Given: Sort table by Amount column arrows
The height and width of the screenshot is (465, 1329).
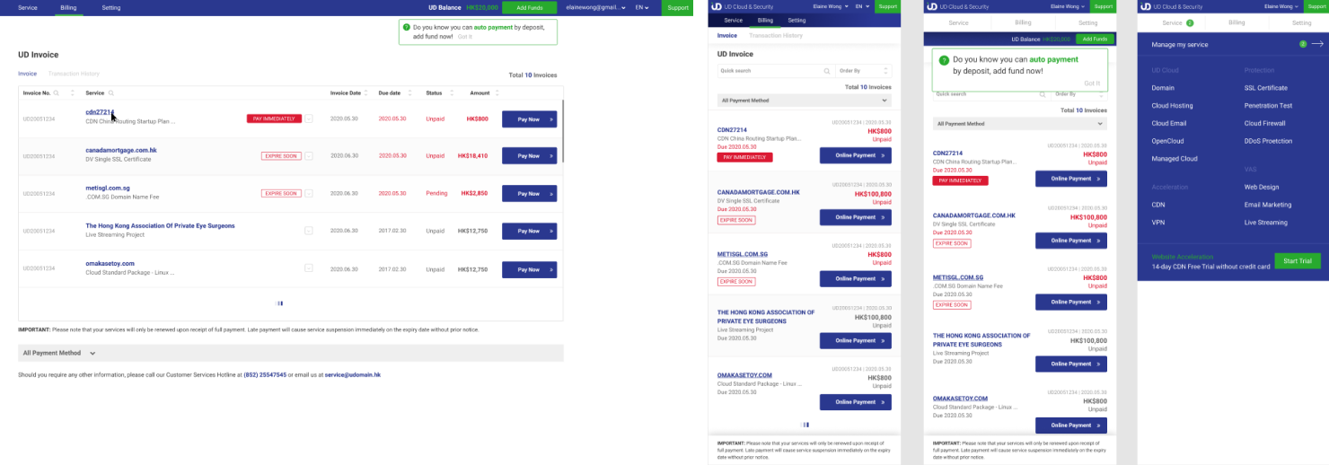Looking at the screenshot, I should [497, 92].
